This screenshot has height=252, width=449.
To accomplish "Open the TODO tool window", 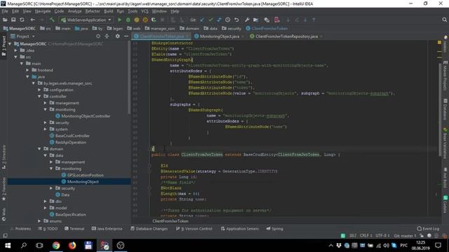I will [48, 229].
